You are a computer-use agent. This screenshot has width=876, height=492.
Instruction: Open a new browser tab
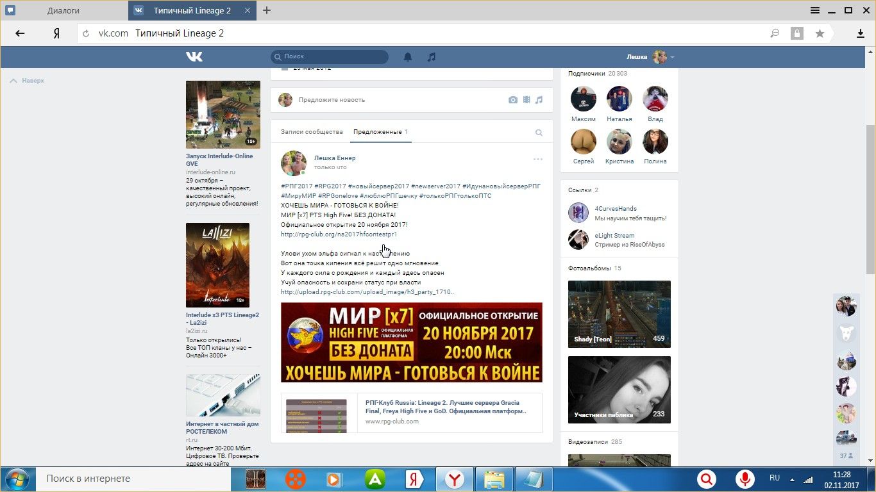tap(267, 10)
